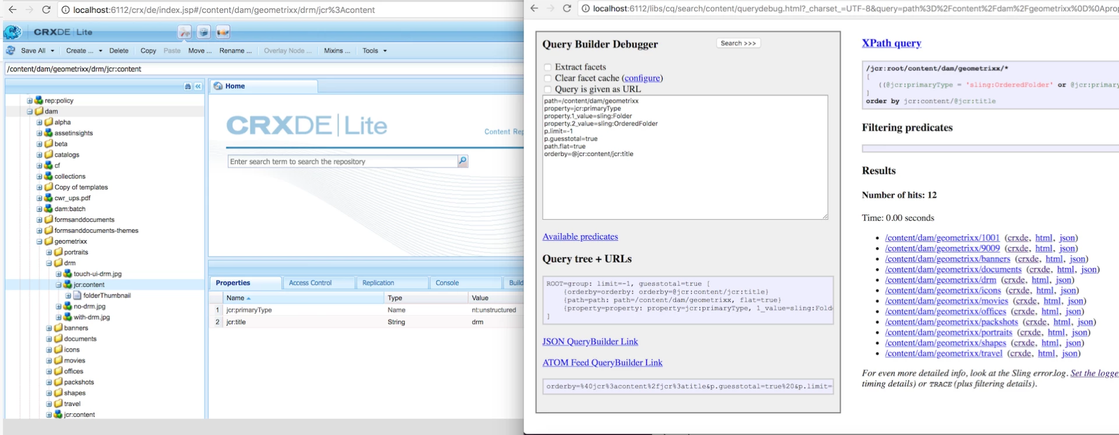Click the site info icon in CRXDE address bar
Image resolution: width=1119 pixels, height=435 pixels.
[66, 10]
